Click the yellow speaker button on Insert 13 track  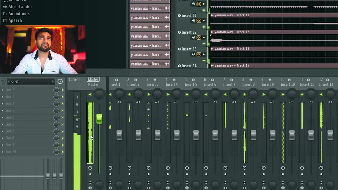pyautogui.click(x=199, y=54)
